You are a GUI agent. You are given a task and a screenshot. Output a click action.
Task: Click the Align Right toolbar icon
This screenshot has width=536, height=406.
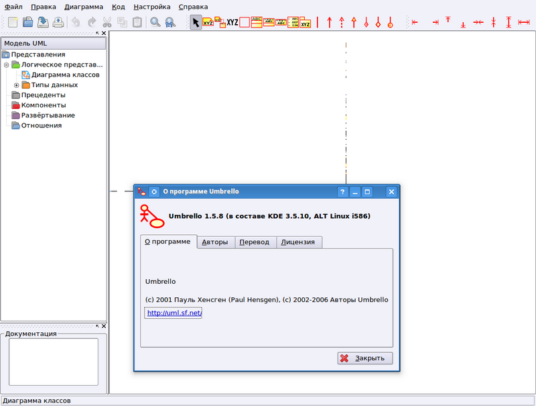tap(435, 22)
